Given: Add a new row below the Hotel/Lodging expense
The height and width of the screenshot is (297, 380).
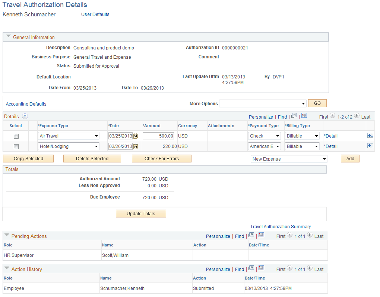Looking at the screenshot, I should coord(370,146).
